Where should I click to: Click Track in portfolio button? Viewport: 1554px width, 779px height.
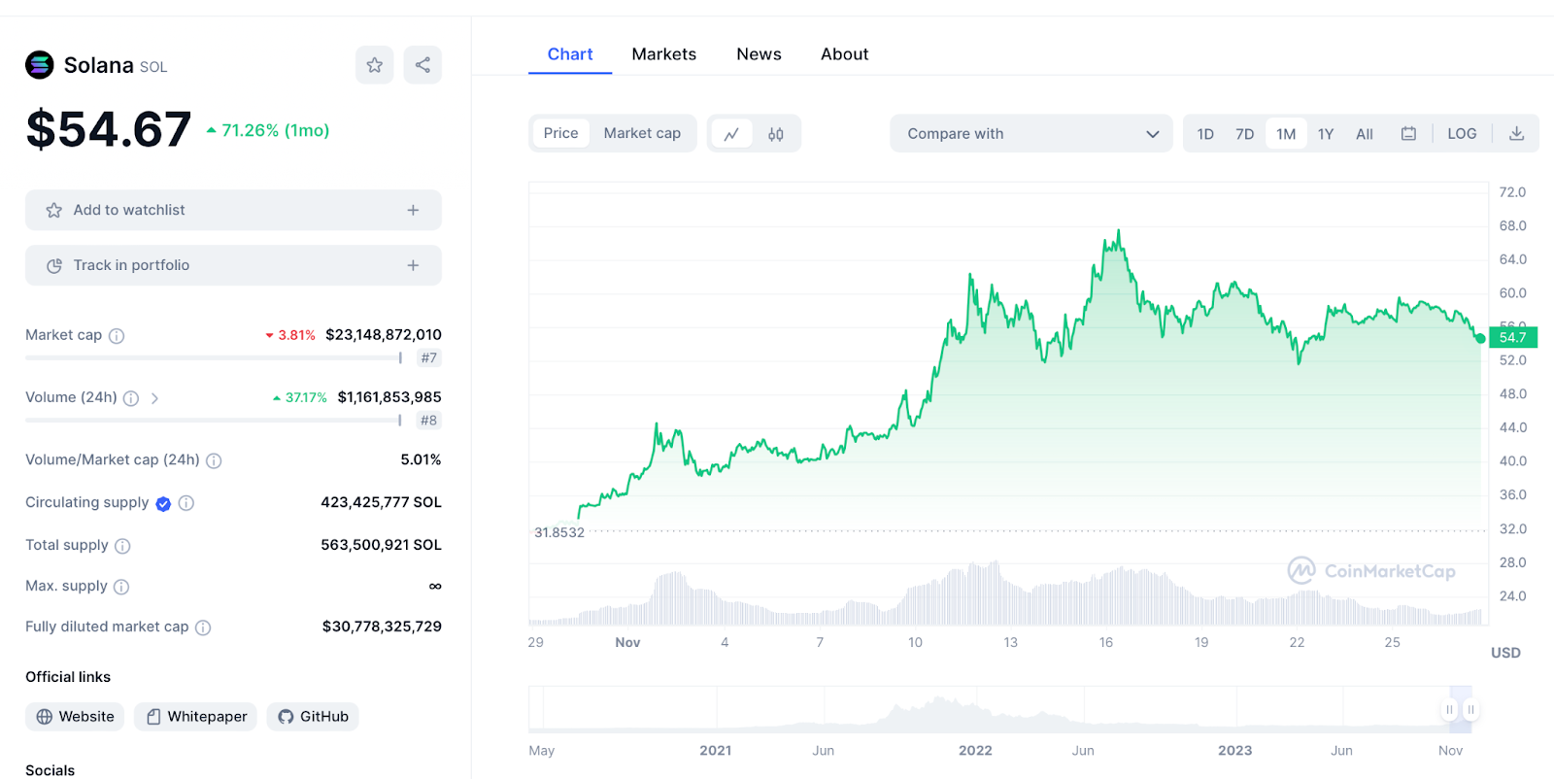click(233, 265)
